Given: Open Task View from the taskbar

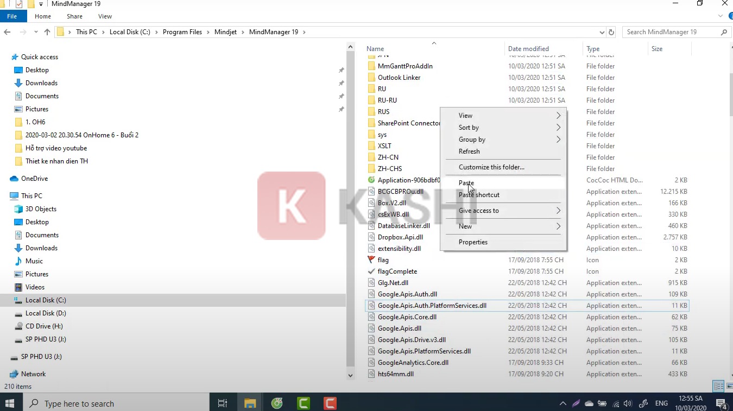Looking at the screenshot, I should (x=222, y=403).
